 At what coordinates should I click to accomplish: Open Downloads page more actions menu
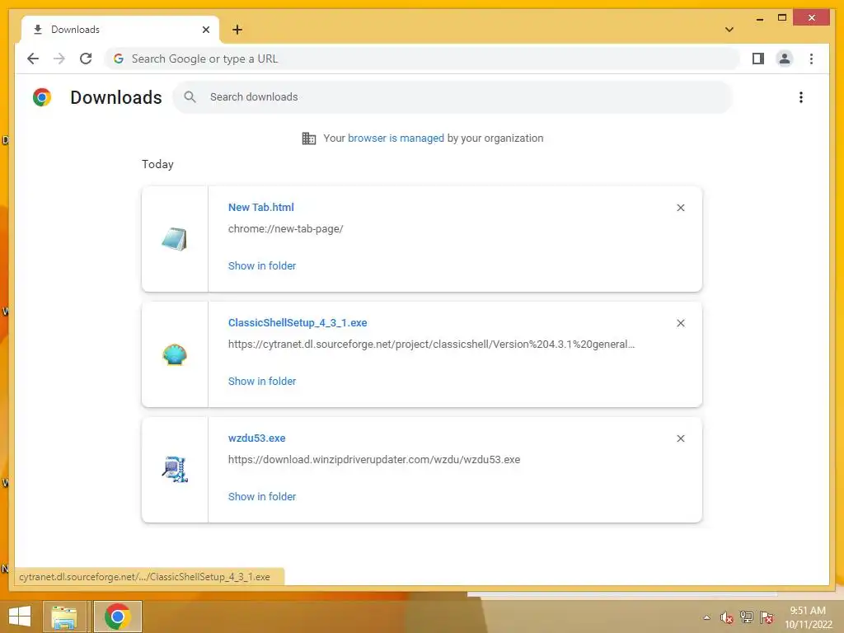pos(801,97)
